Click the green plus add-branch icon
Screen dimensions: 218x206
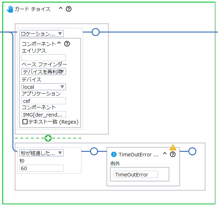[x=48, y=138]
